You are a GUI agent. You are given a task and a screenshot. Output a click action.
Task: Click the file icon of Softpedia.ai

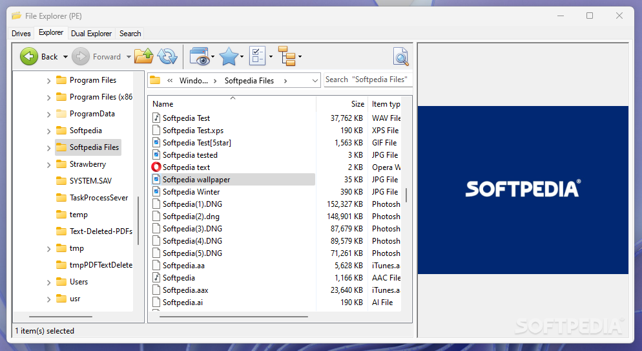click(156, 303)
